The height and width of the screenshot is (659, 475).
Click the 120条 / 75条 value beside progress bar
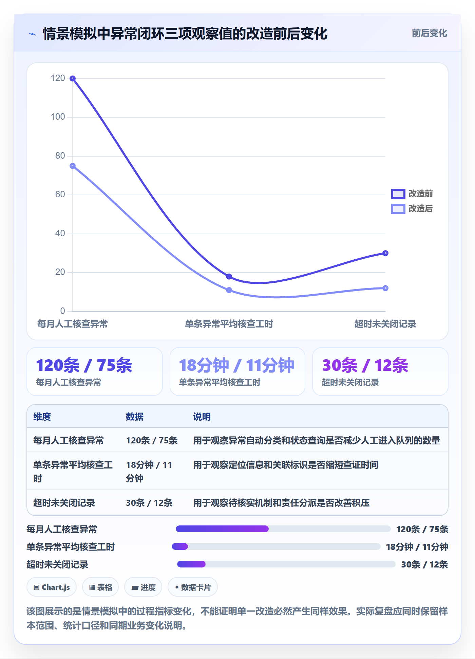(422, 529)
